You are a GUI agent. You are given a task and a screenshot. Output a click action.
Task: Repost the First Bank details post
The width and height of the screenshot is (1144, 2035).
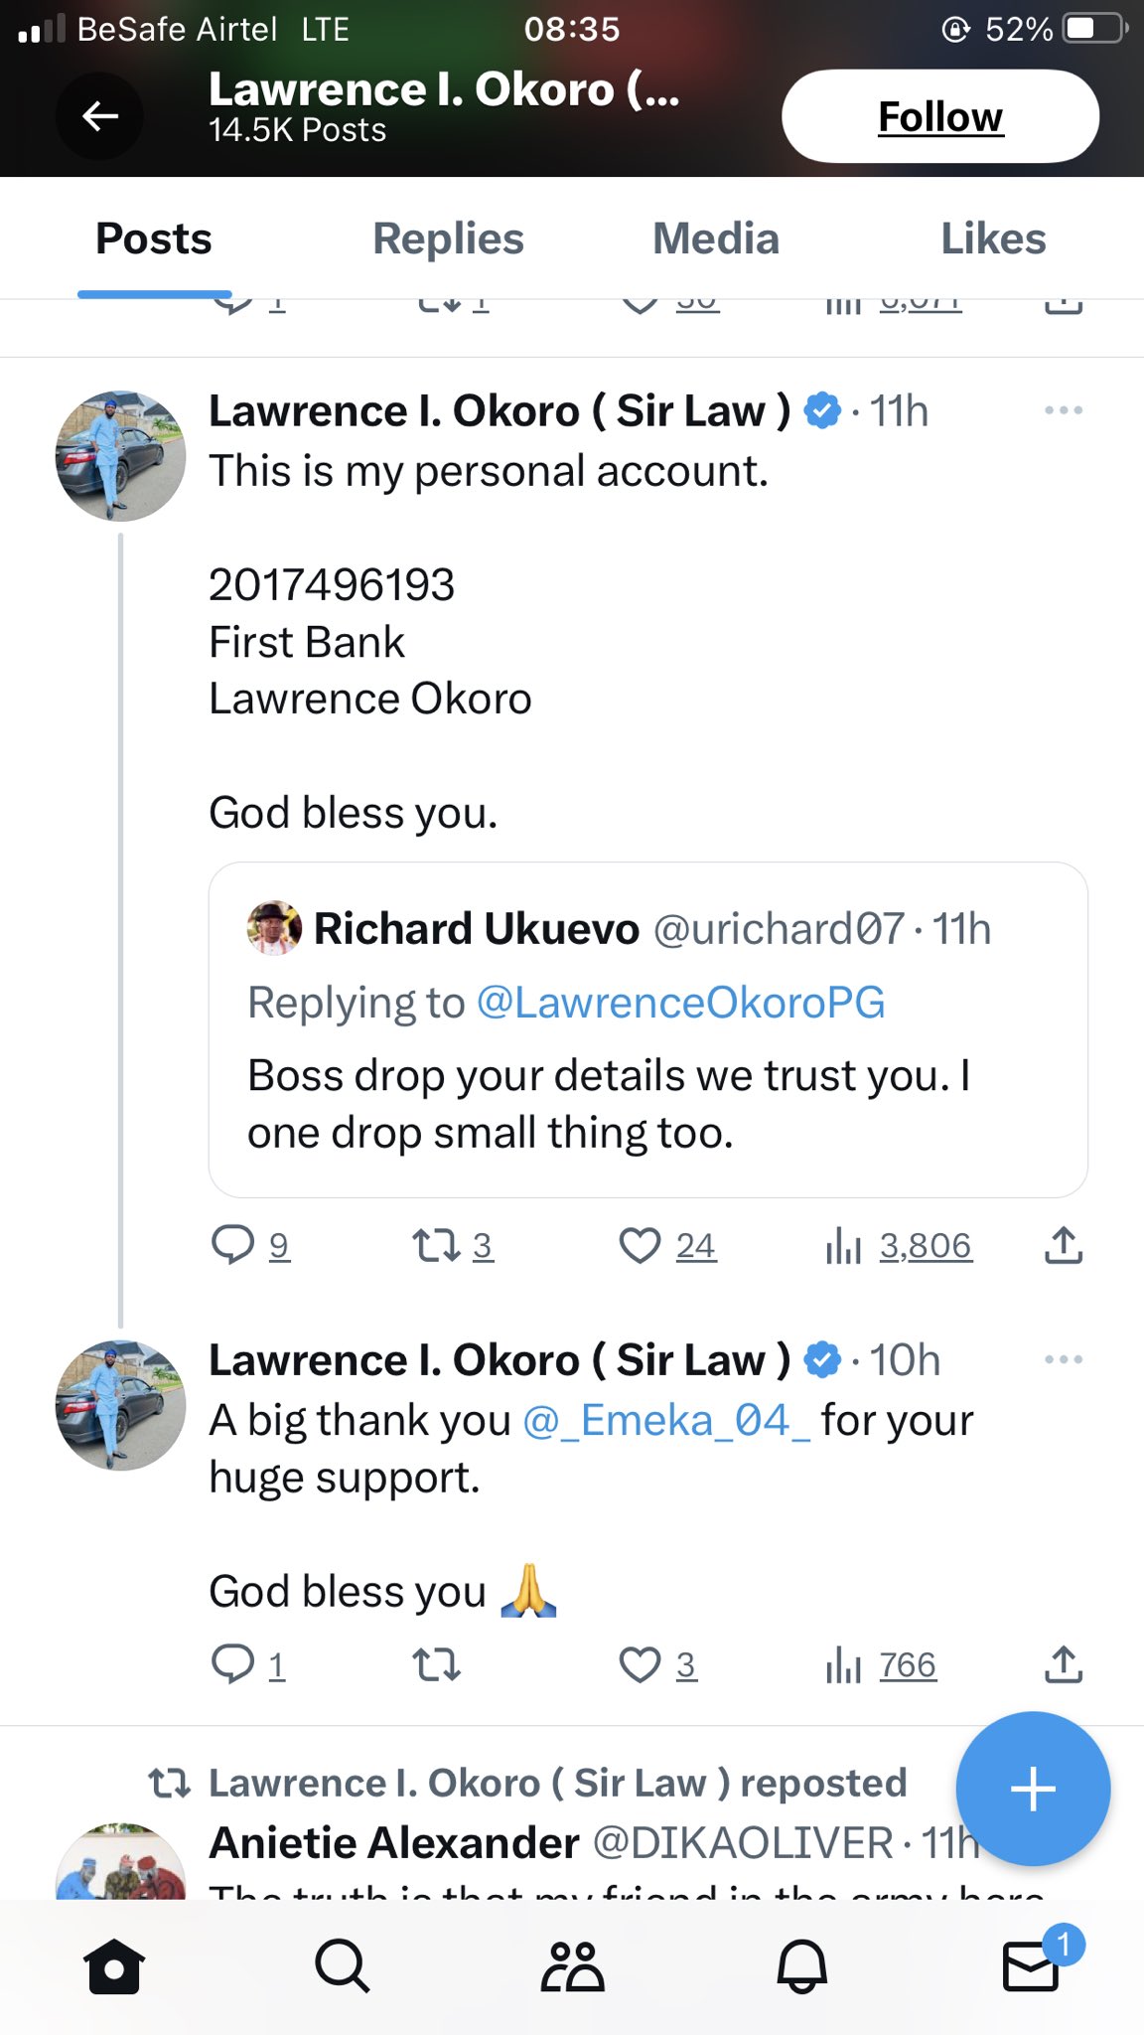[x=437, y=1244]
